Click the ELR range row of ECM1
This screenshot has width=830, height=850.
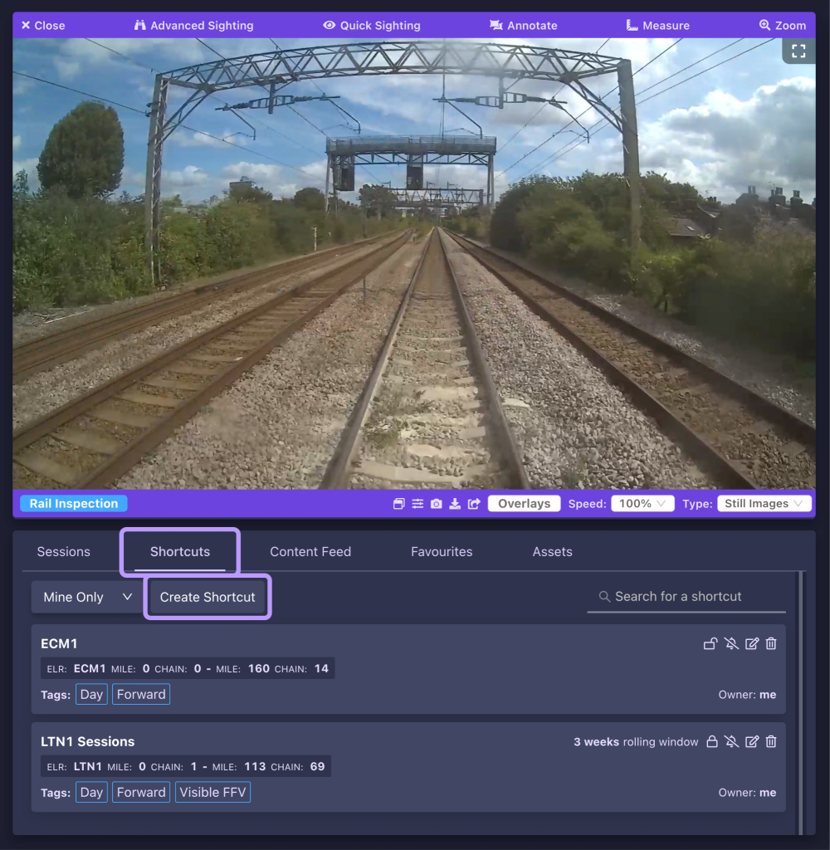[188, 668]
